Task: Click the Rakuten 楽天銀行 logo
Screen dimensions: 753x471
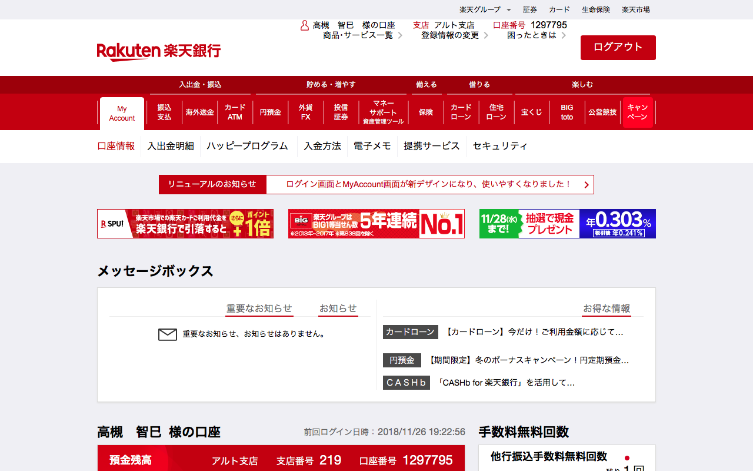Action: [159, 52]
